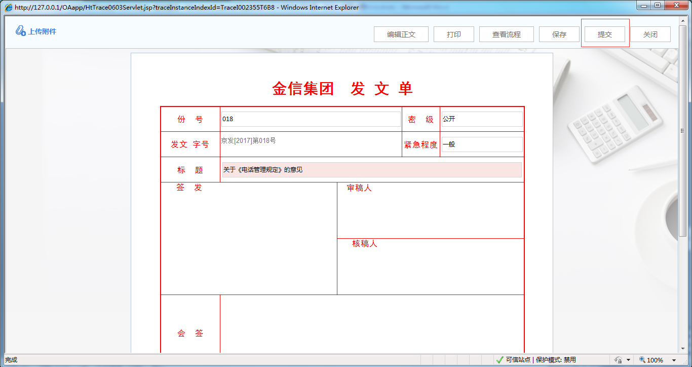Viewport: 692px width, 367px height.
Task: Click the paperclip attachment icon
Action: 19,31
